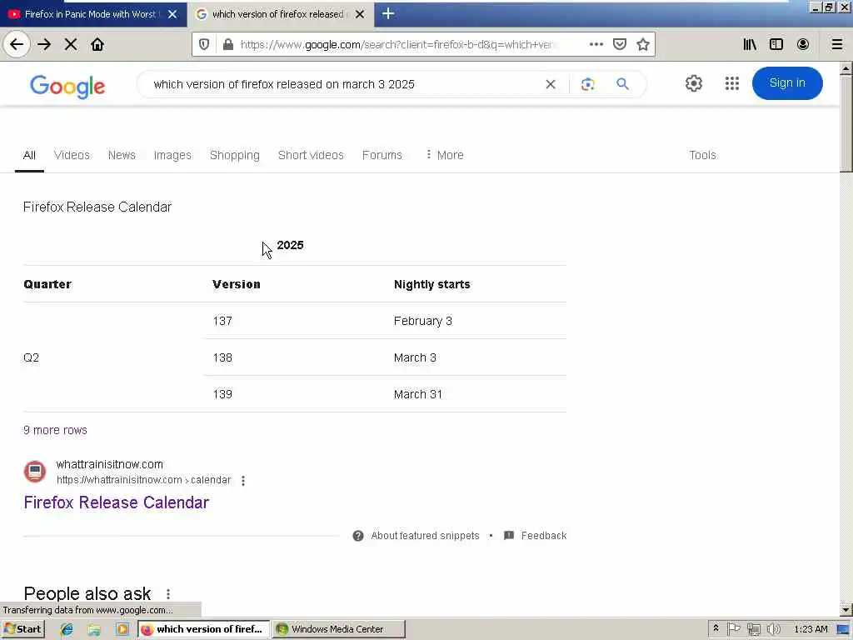This screenshot has width=853, height=640.
Task: Open the volume control in tray
Action: 774,629
